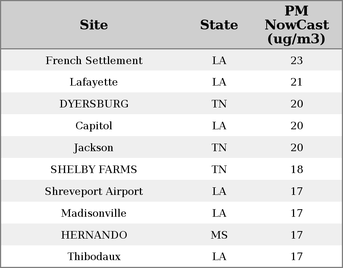Click the State column header

219,25
